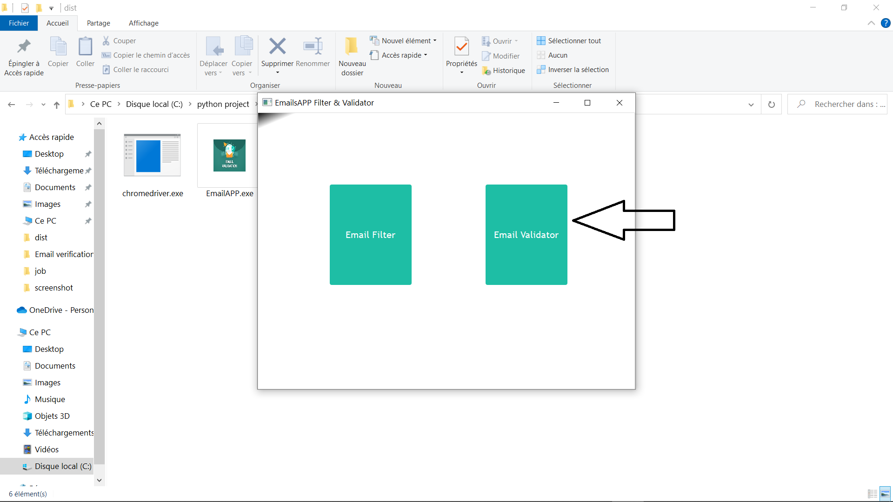Image resolution: width=893 pixels, height=502 pixels.
Task: Click the navigation pane scroll down arrow
Action: coord(99,480)
